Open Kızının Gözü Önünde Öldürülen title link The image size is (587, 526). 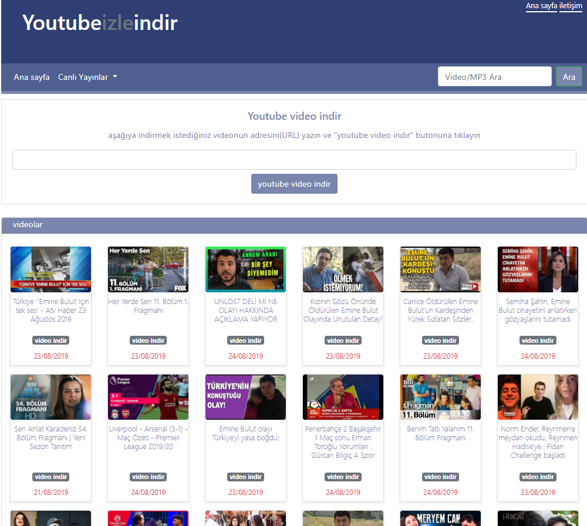tap(343, 310)
